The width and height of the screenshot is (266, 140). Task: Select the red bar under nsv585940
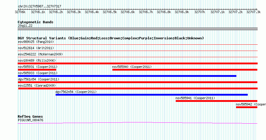tap(185, 70)
